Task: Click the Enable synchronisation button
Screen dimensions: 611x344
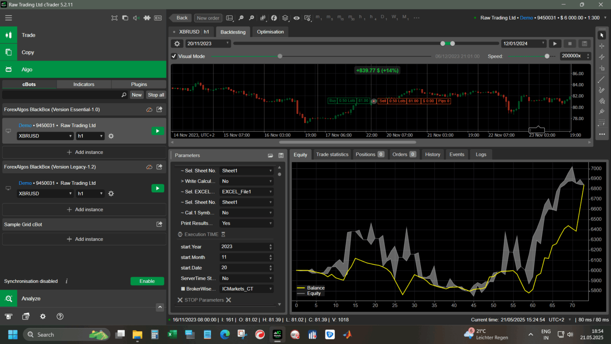Action: click(147, 281)
